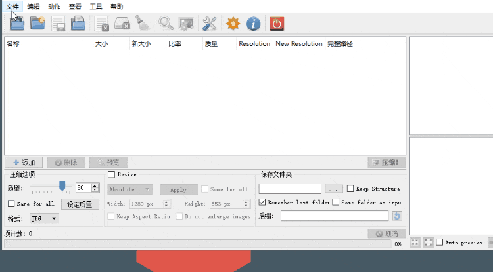
Task: Click the Apply resize button
Action: coord(179,189)
